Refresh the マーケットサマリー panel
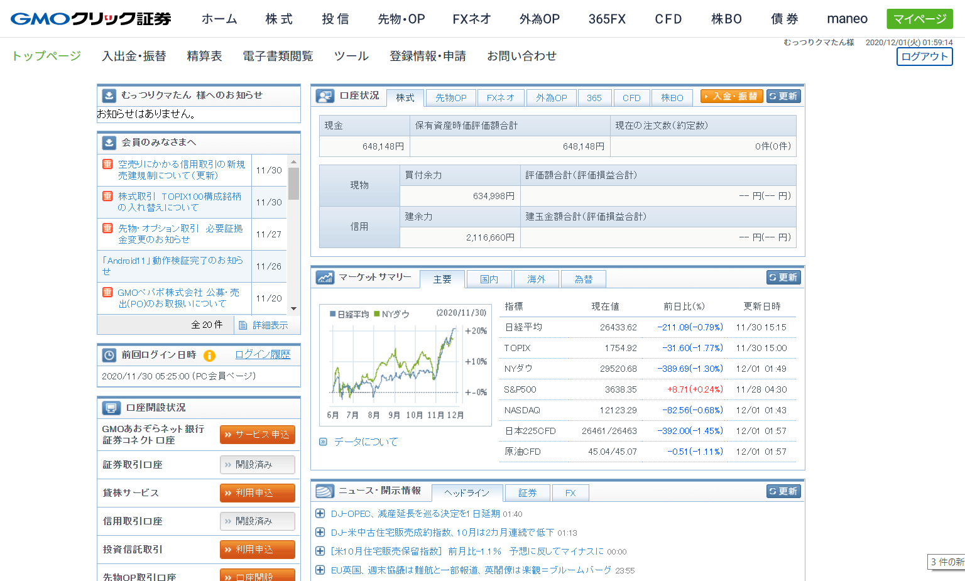 click(783, 277)
